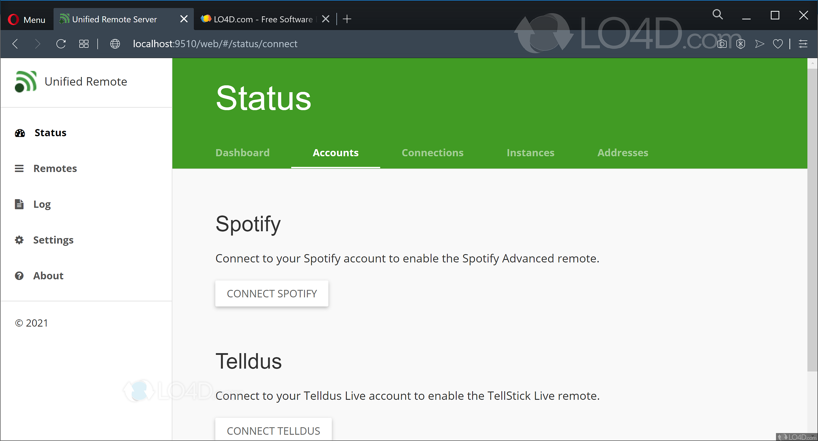View the Log via the document icon
The width and height of the screenshot is (818, 441).
click(x=19, y=204)
